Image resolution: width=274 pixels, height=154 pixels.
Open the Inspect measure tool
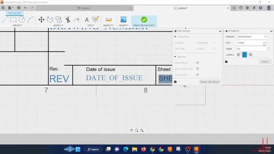click(x=108, y=20)
